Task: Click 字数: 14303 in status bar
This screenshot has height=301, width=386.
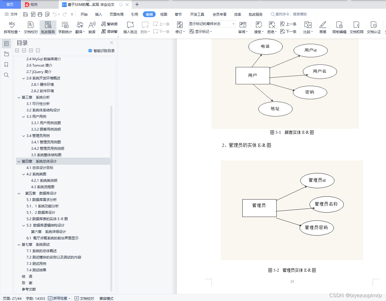Action: pos(35,298)
